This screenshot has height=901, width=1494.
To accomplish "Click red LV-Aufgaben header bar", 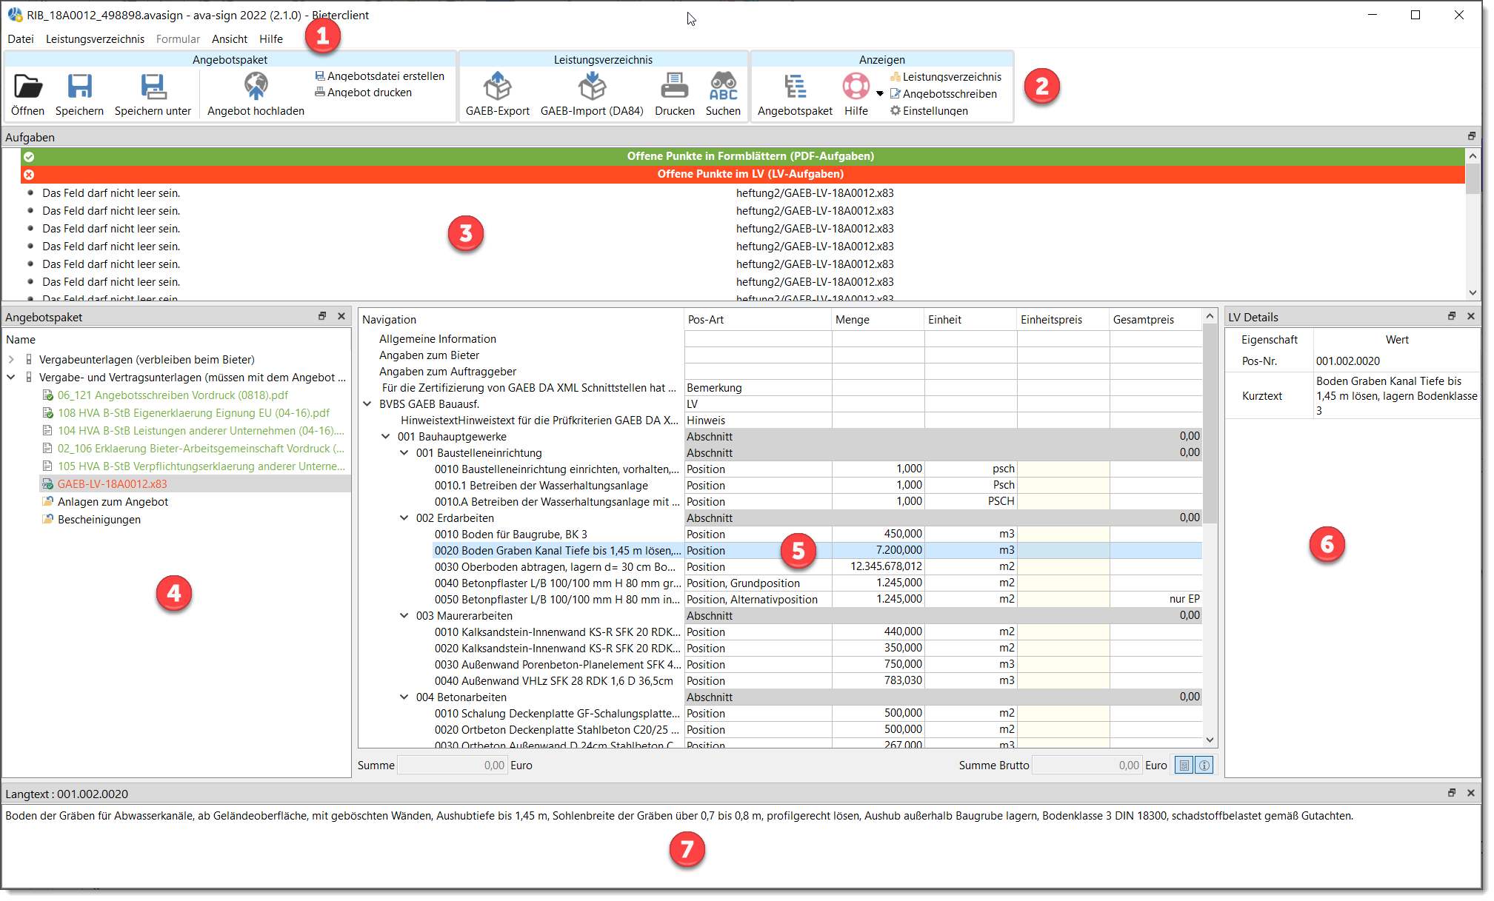I will [743, 174].
